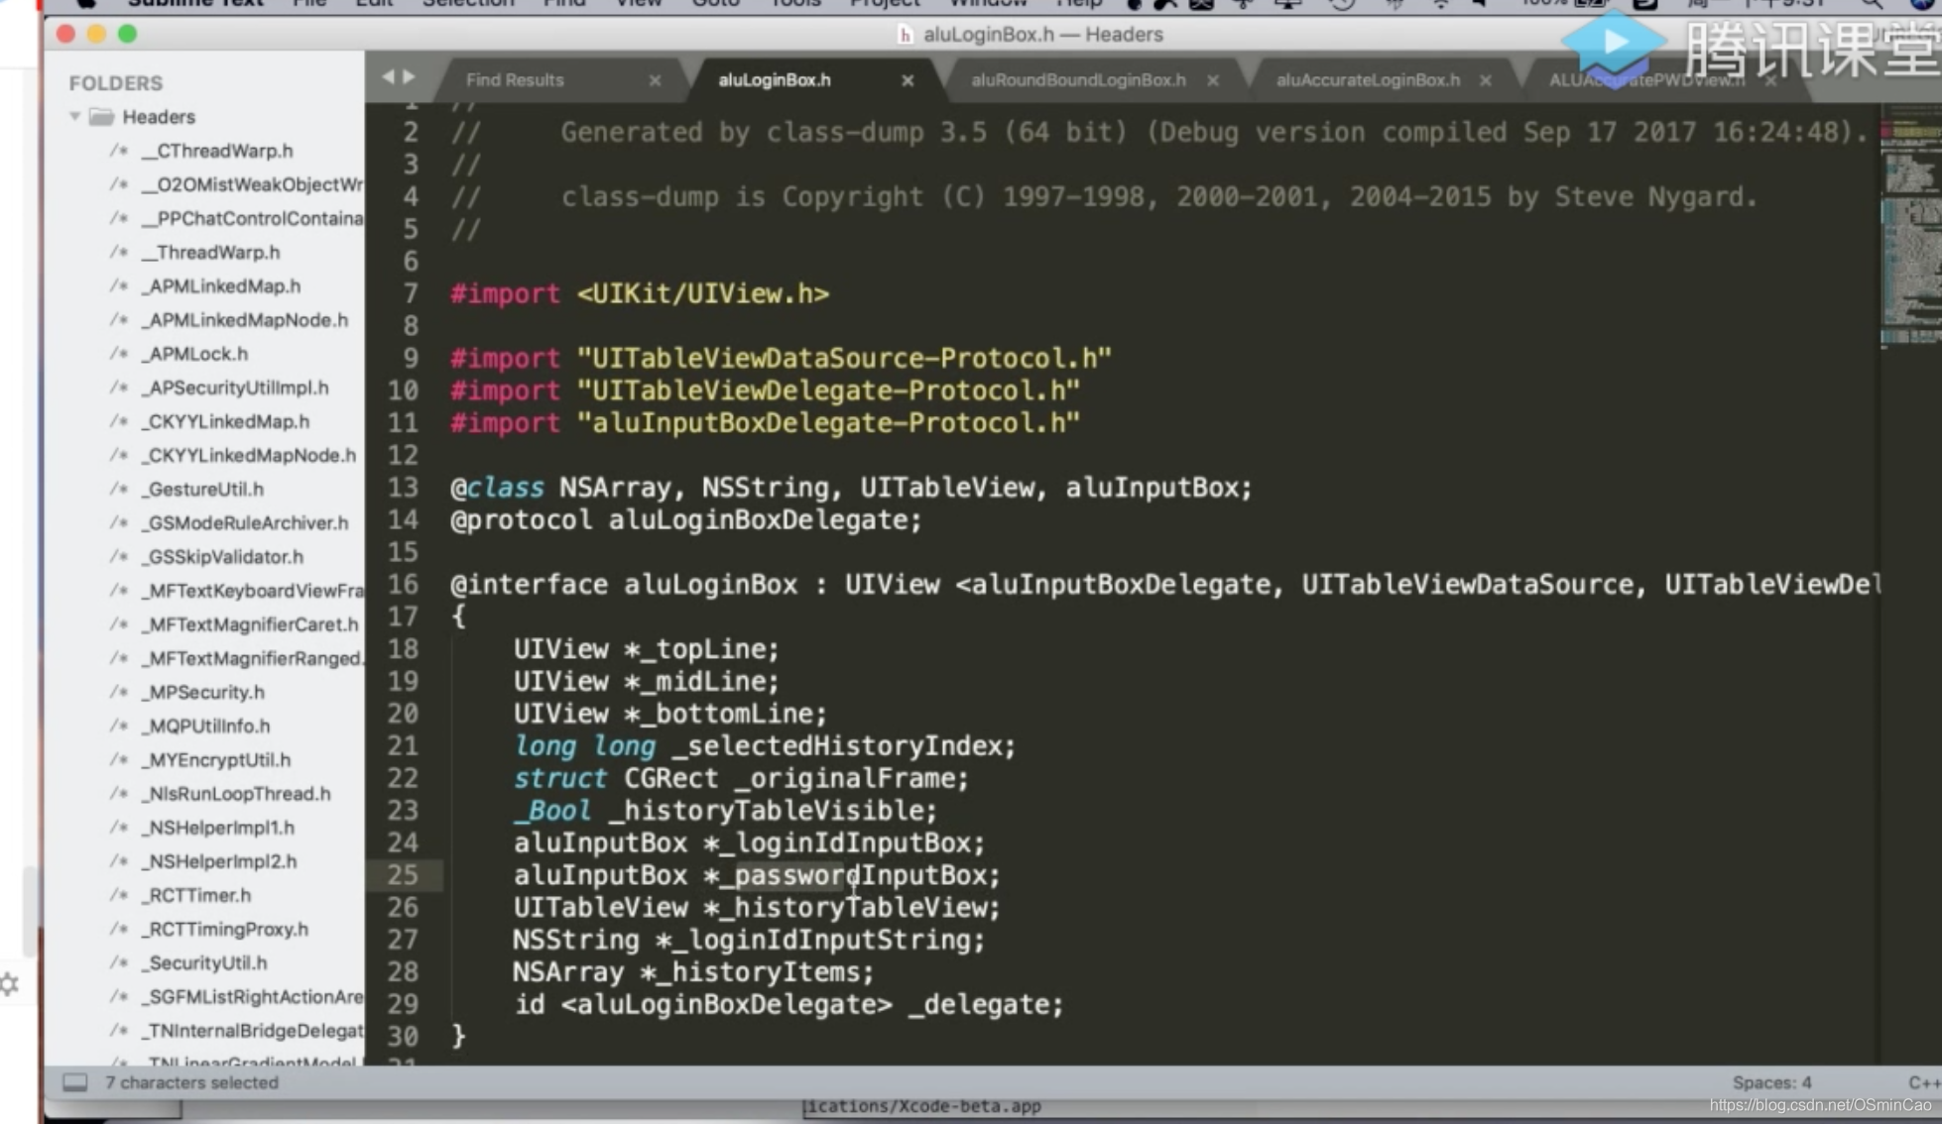
Task: Close the Find Results tab
Action: pos(655,80)
